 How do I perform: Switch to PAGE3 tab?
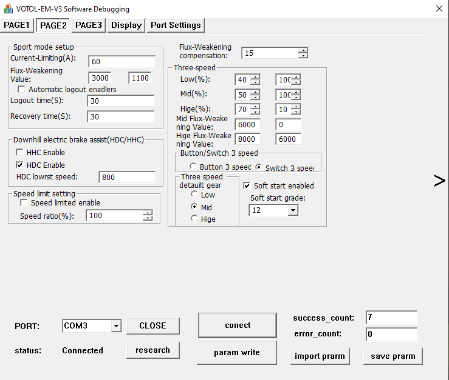click(89, 25)
